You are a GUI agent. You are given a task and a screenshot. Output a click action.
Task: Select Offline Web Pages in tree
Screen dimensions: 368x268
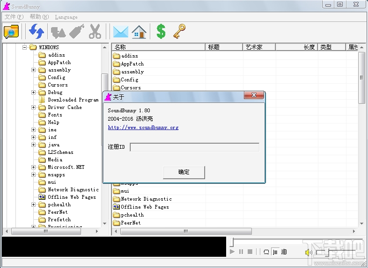(x=72, y=197)
